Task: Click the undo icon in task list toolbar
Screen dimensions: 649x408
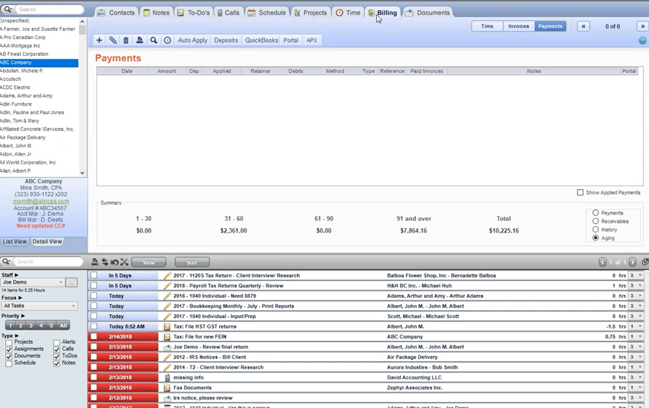Action: coord(115,261)
